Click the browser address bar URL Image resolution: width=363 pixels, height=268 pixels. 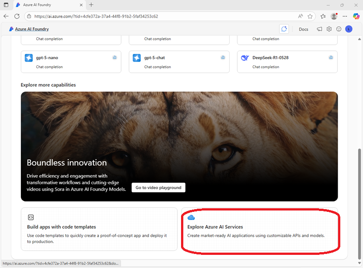[x=96, y=16]
